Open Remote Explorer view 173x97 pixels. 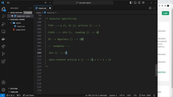click(4, 32)
